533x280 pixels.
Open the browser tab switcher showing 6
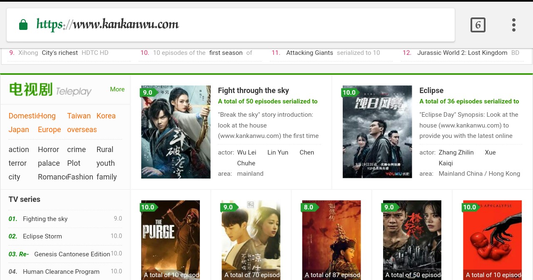point(478,25)
